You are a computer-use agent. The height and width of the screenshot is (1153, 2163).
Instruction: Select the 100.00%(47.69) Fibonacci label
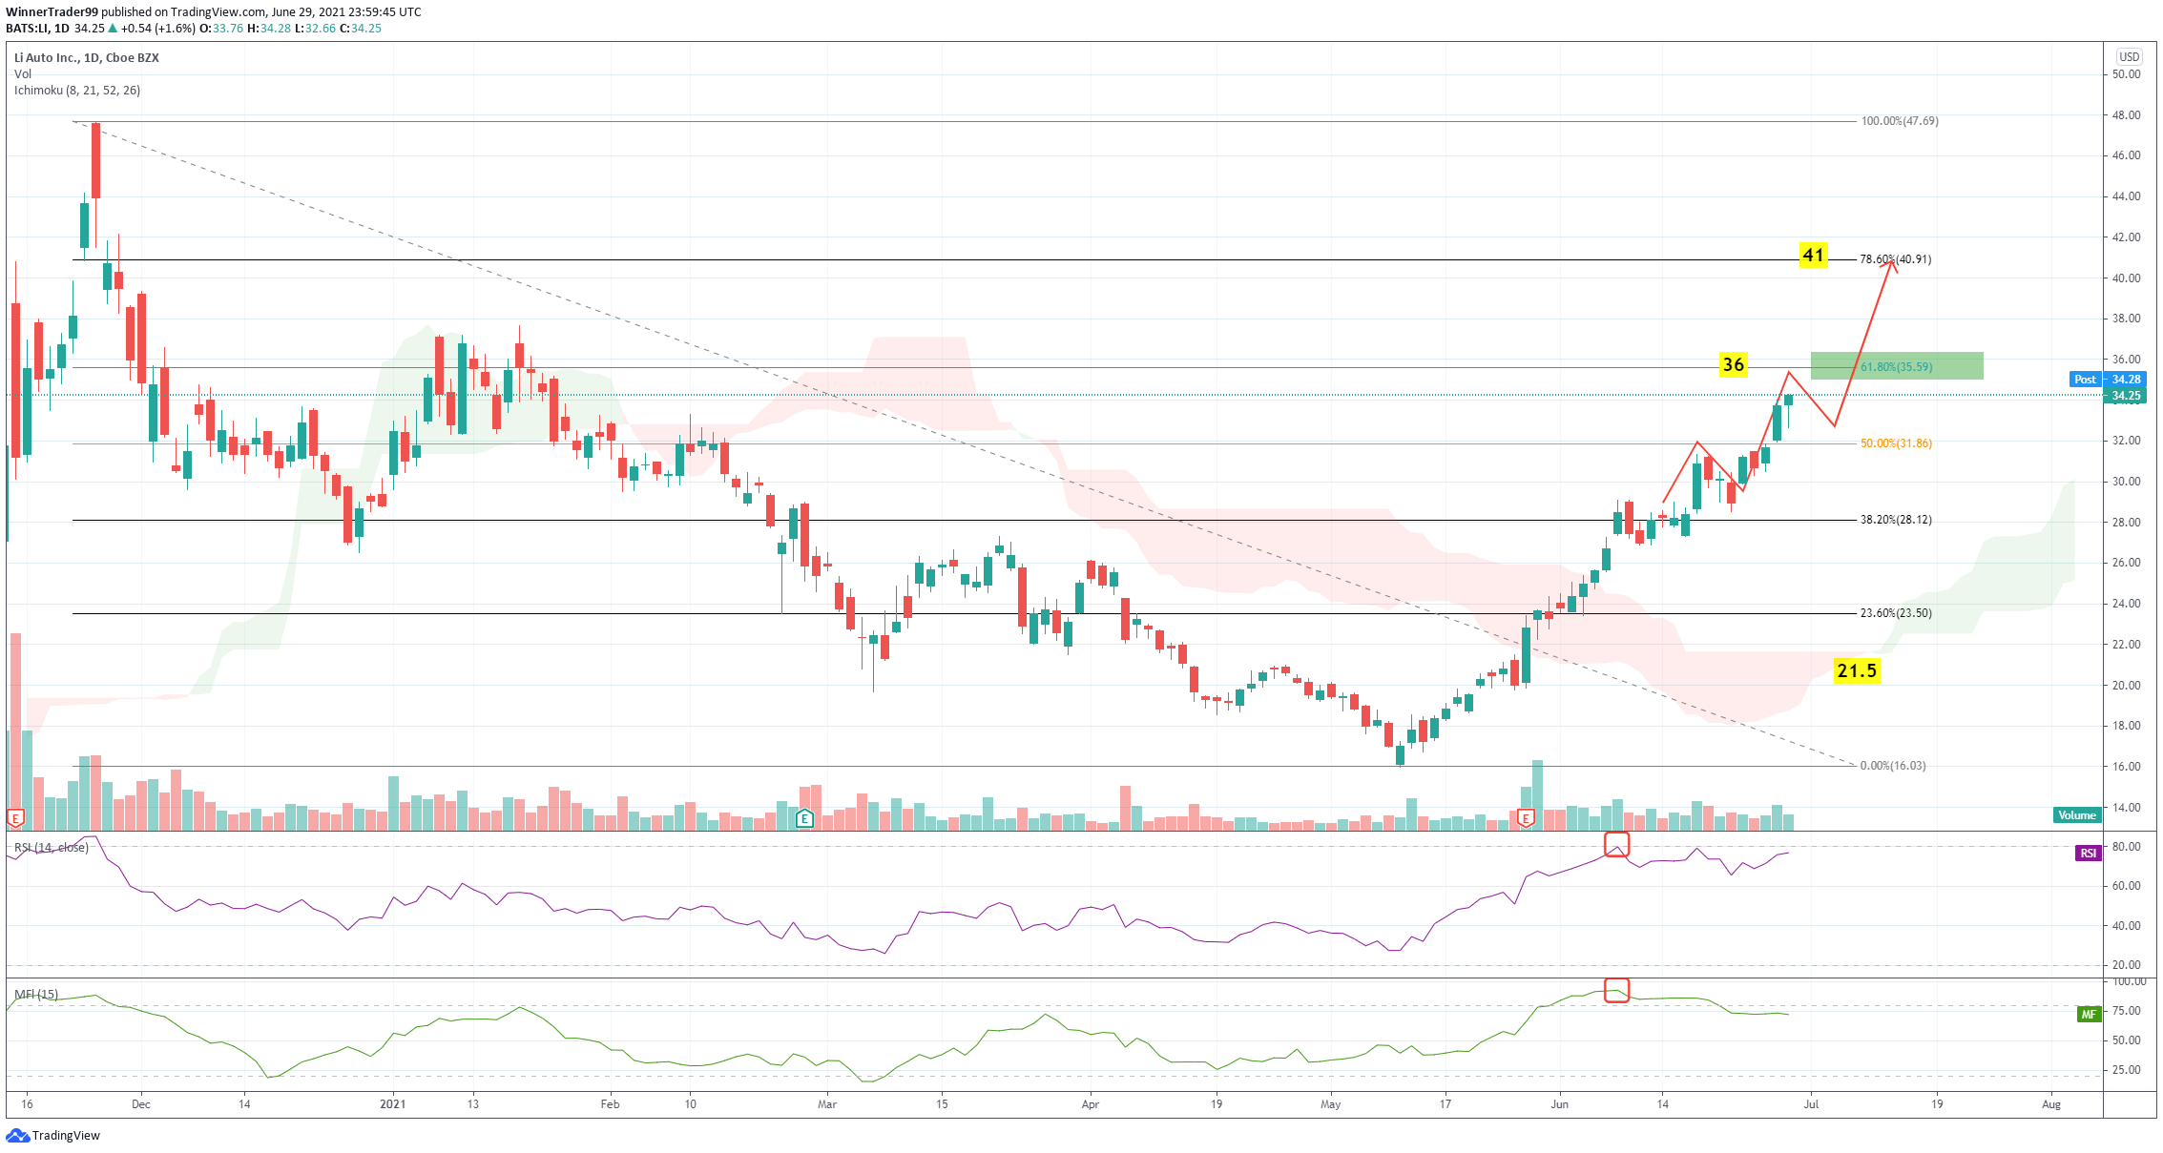[x=1900, y=121]
